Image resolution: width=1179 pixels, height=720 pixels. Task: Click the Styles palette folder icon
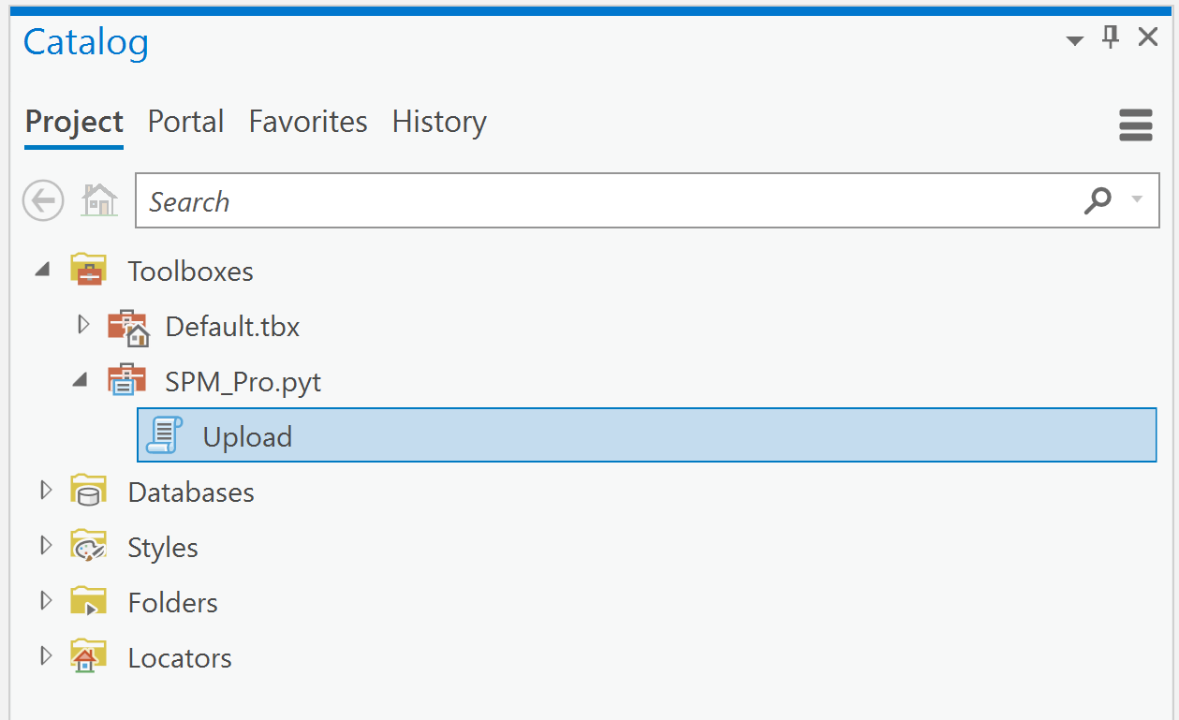(89, 547)
